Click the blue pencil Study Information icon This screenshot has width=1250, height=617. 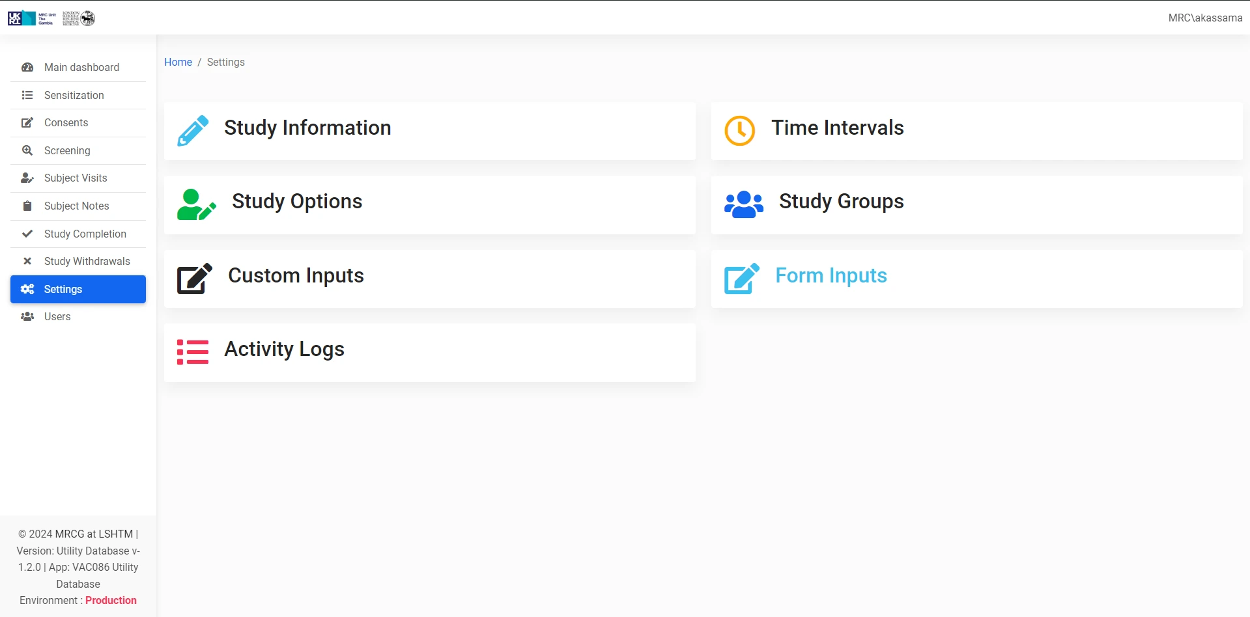(x=193, y=130)
